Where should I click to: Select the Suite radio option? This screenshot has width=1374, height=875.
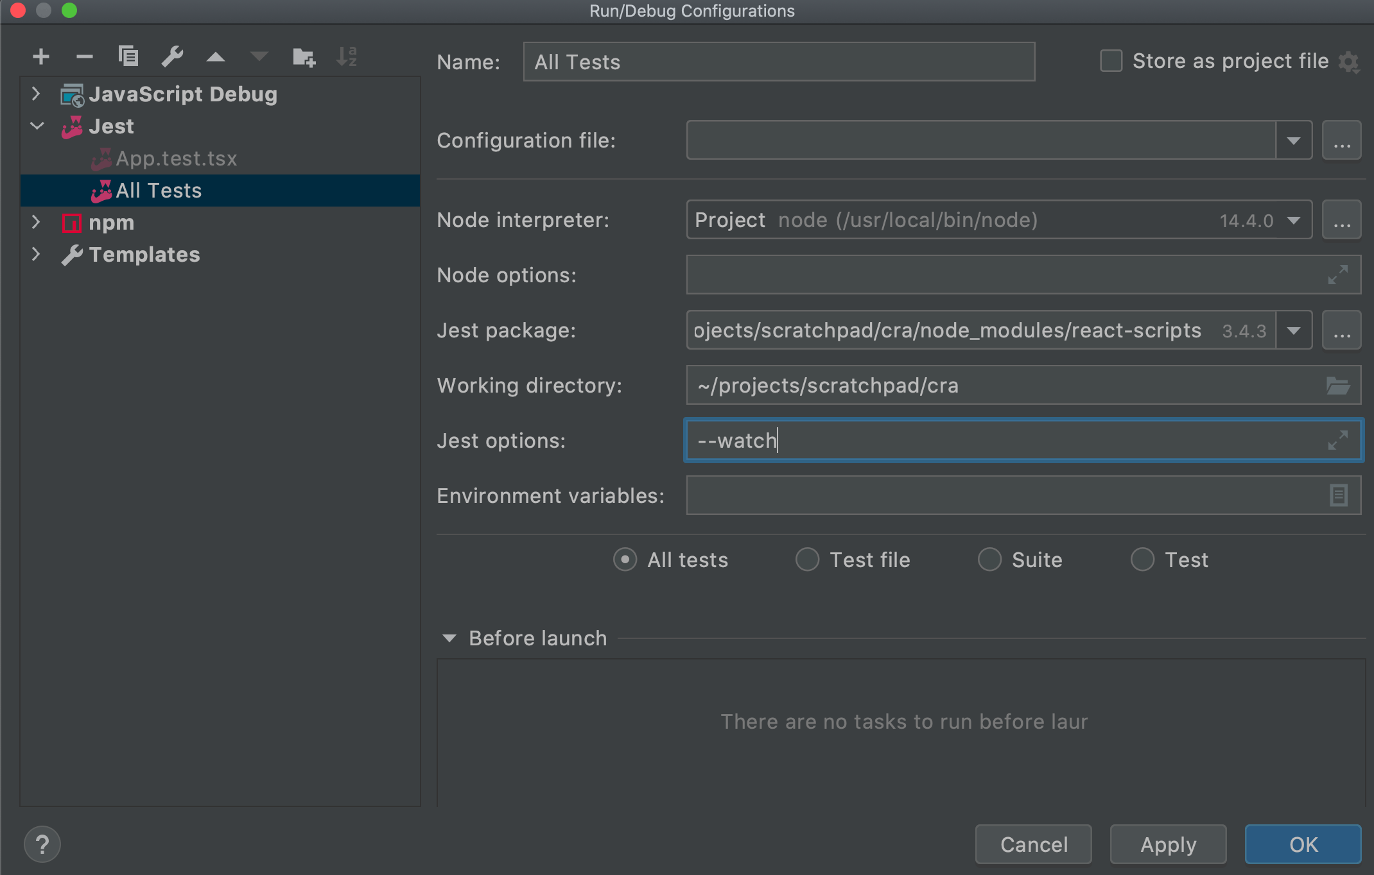[x=989, y=559]
